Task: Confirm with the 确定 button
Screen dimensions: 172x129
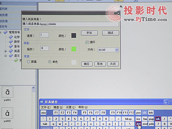Action: (x=87, y=64)
